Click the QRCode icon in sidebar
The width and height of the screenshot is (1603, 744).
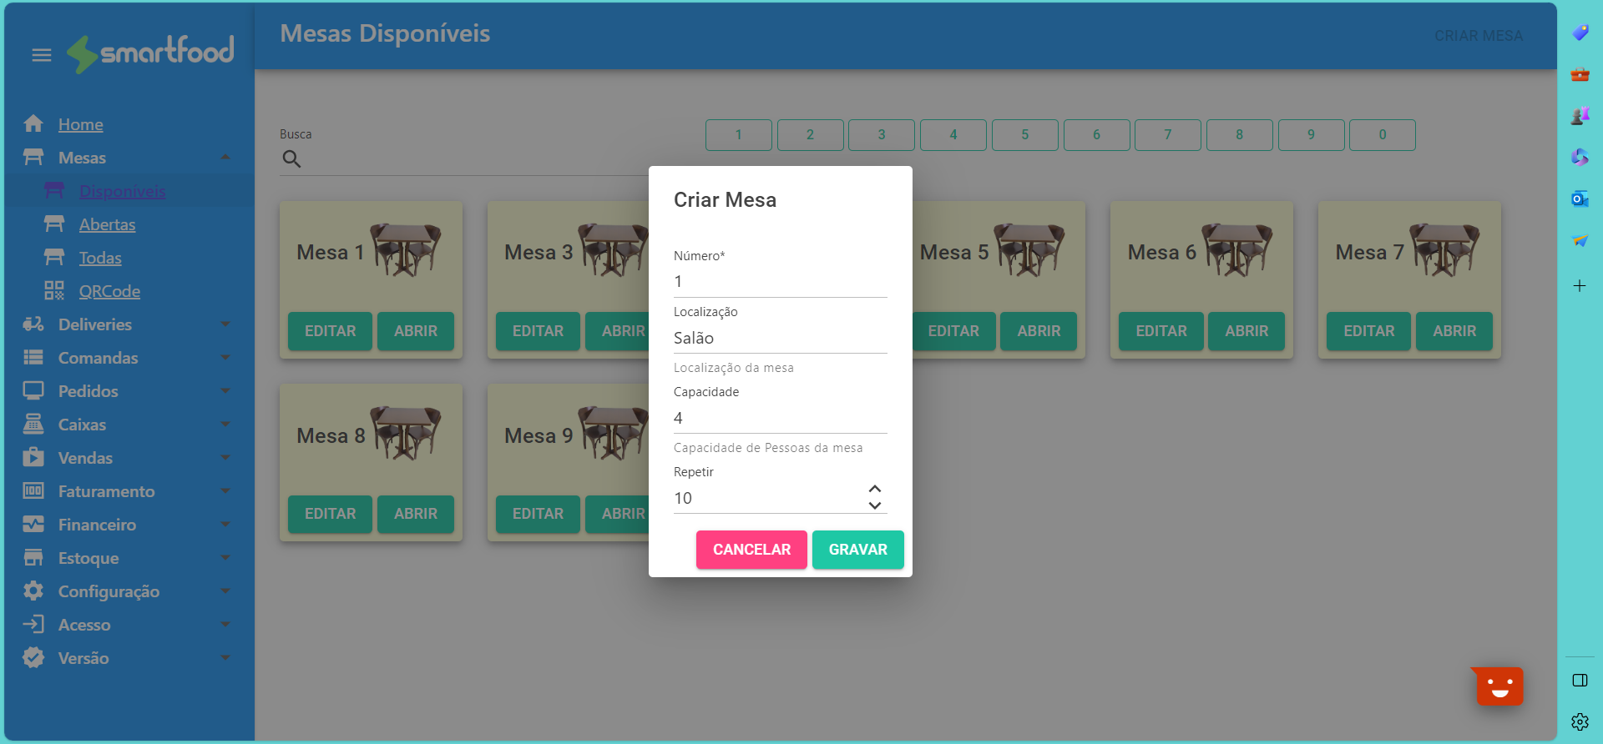(x=54, y=291)
